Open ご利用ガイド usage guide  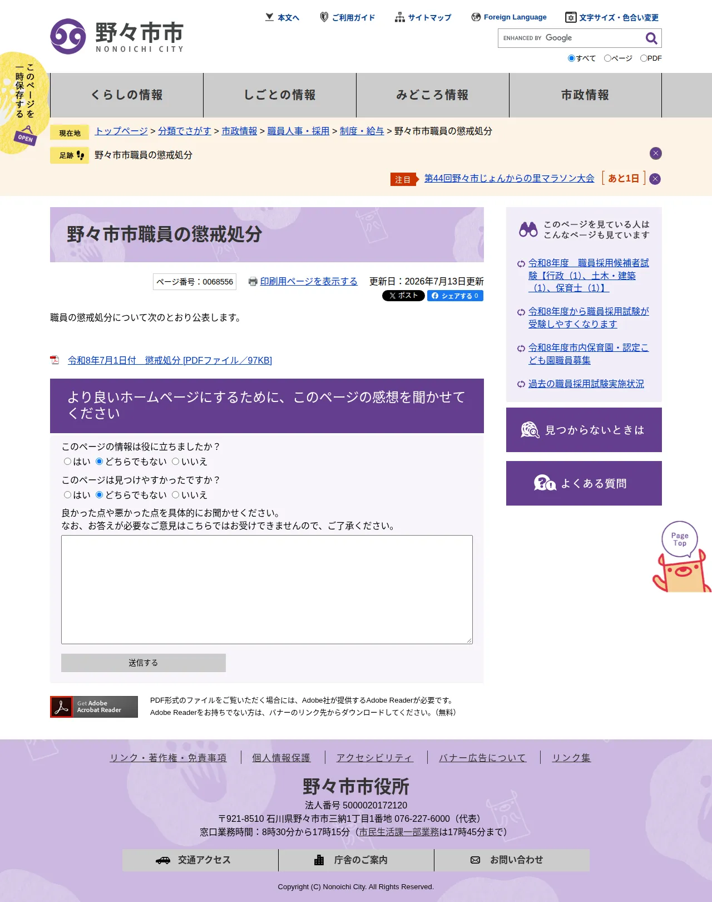click(x=348, y=17)
